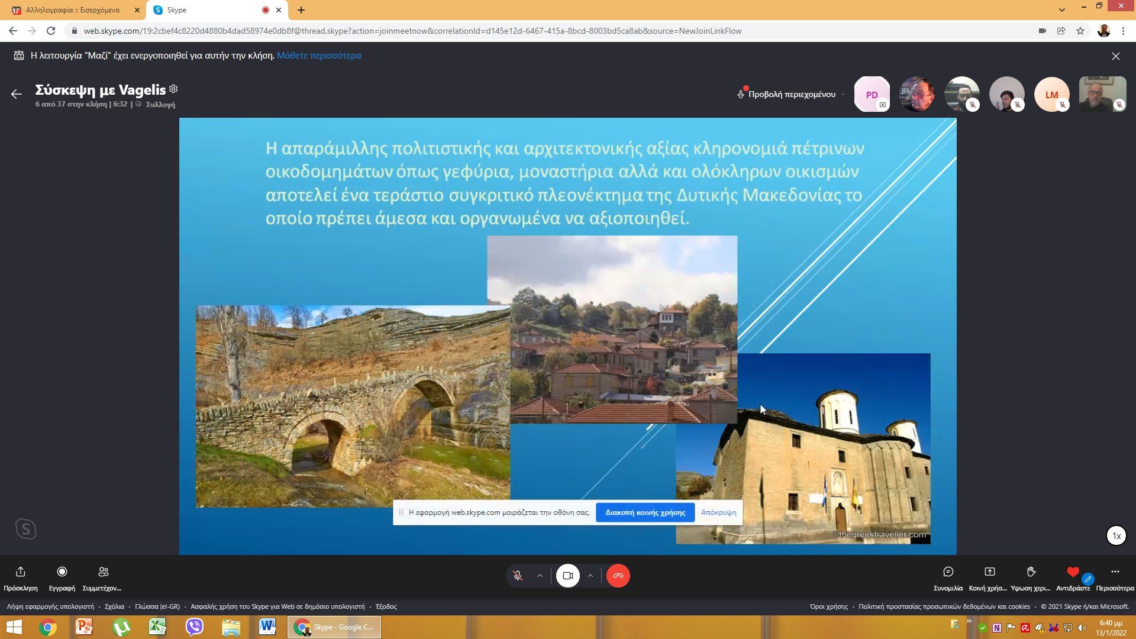Open the Περισσότερα more options menu
This screenshot has width=1136, height=639.
click(x=1115, y=572)
